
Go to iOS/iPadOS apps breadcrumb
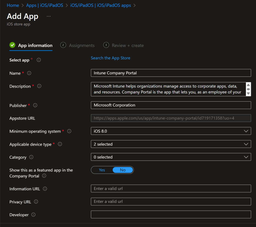100,5
